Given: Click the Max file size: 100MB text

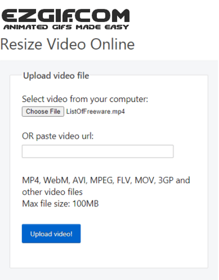Looking at the screenshot, I should tap(60, 204).
